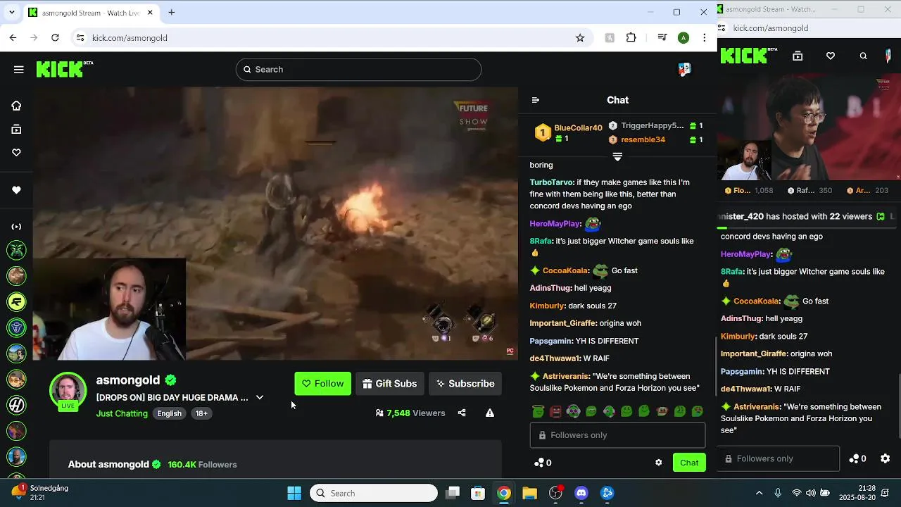Go back in Chrome
The height and width of the screenshot is (507, 901).
click(13, 38)
